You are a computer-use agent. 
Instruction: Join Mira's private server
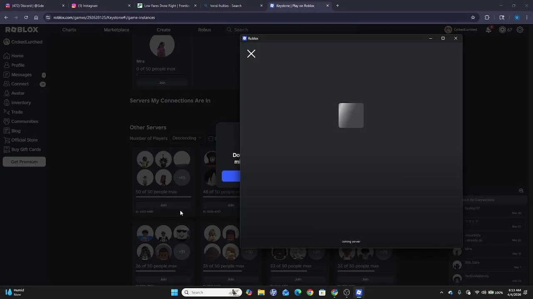pos(162,83)
